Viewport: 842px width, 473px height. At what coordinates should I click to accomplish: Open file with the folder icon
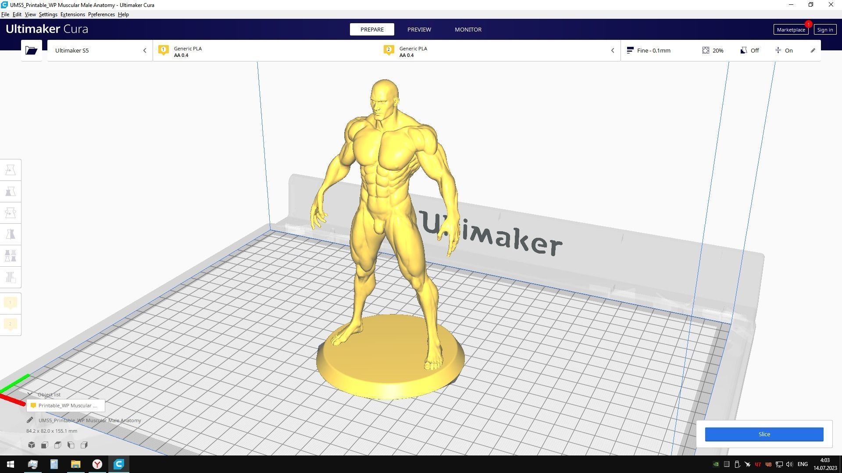click(x=31, y=50)
